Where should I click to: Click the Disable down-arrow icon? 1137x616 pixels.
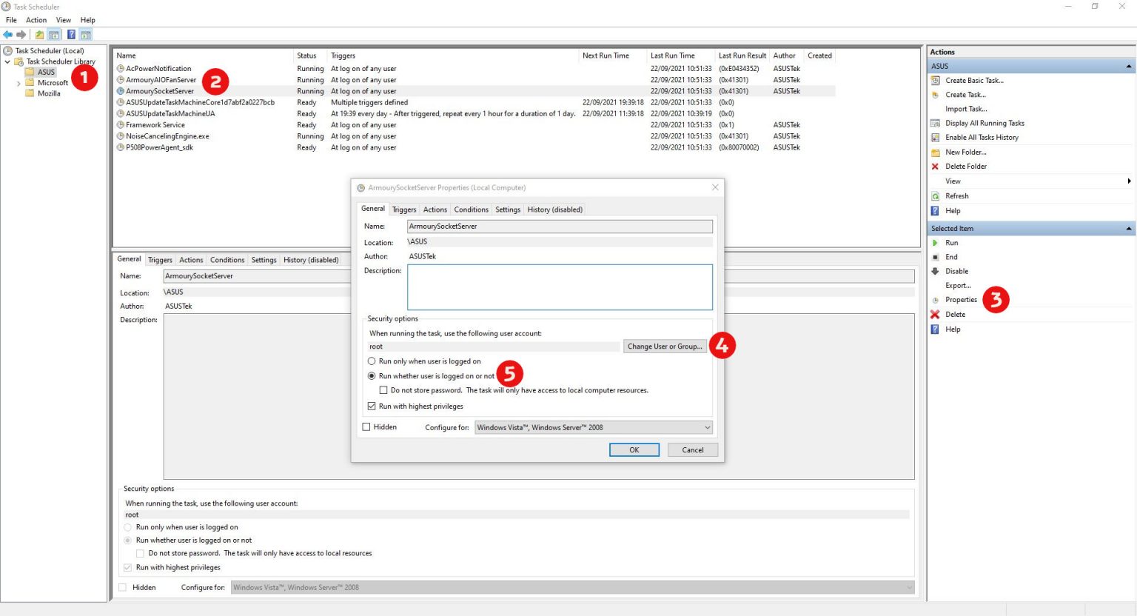[x=935, y=271]
